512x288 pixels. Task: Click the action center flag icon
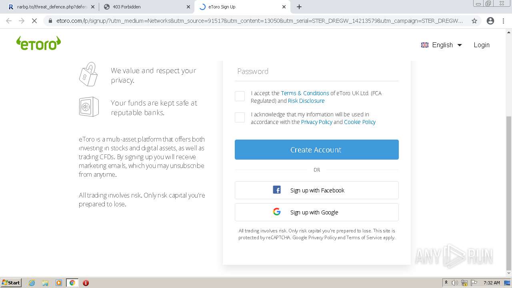474,283
